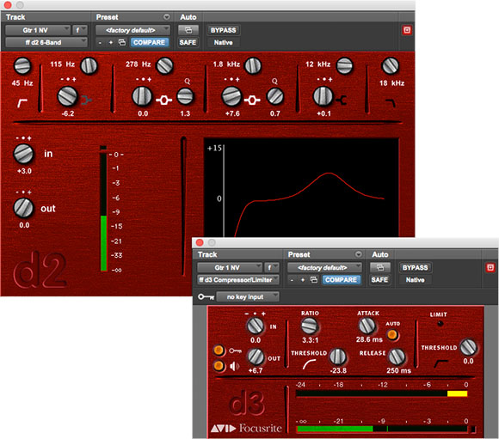
Task: Click the d3 RATIO knob
Action: click(310, 326)
